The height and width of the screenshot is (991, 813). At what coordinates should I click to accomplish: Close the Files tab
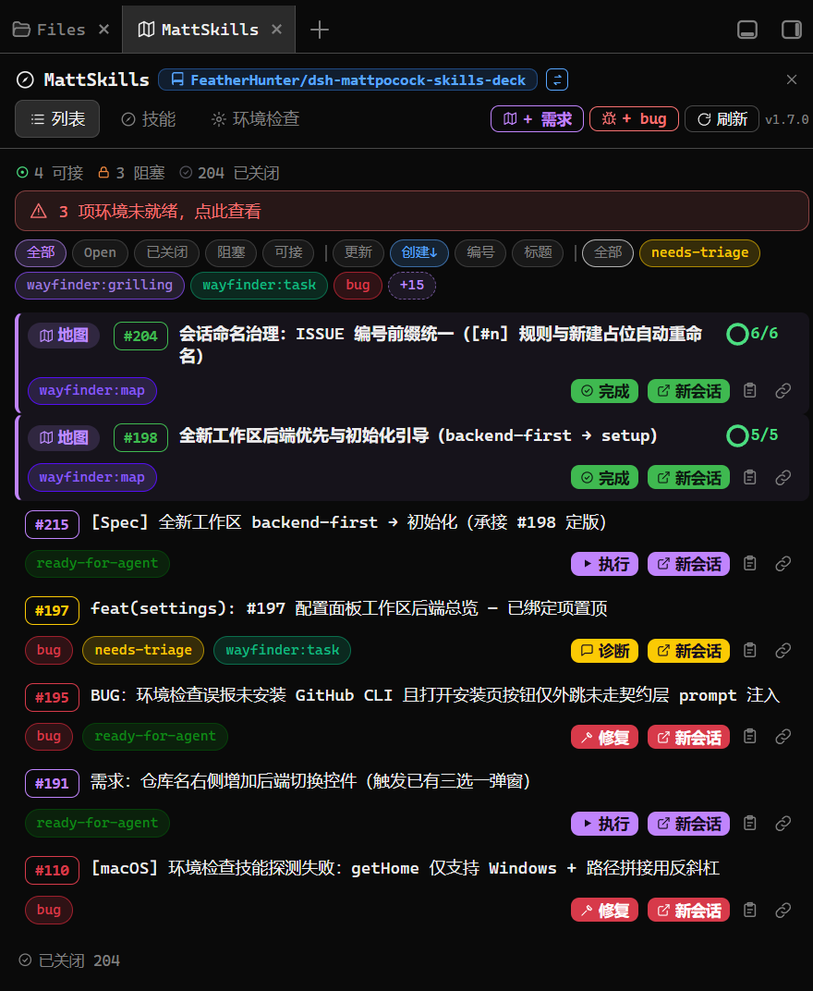click(104, 29)
